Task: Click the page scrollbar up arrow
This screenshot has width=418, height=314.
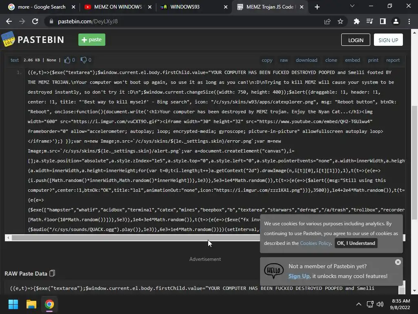Action: click(x=414, y=33)
